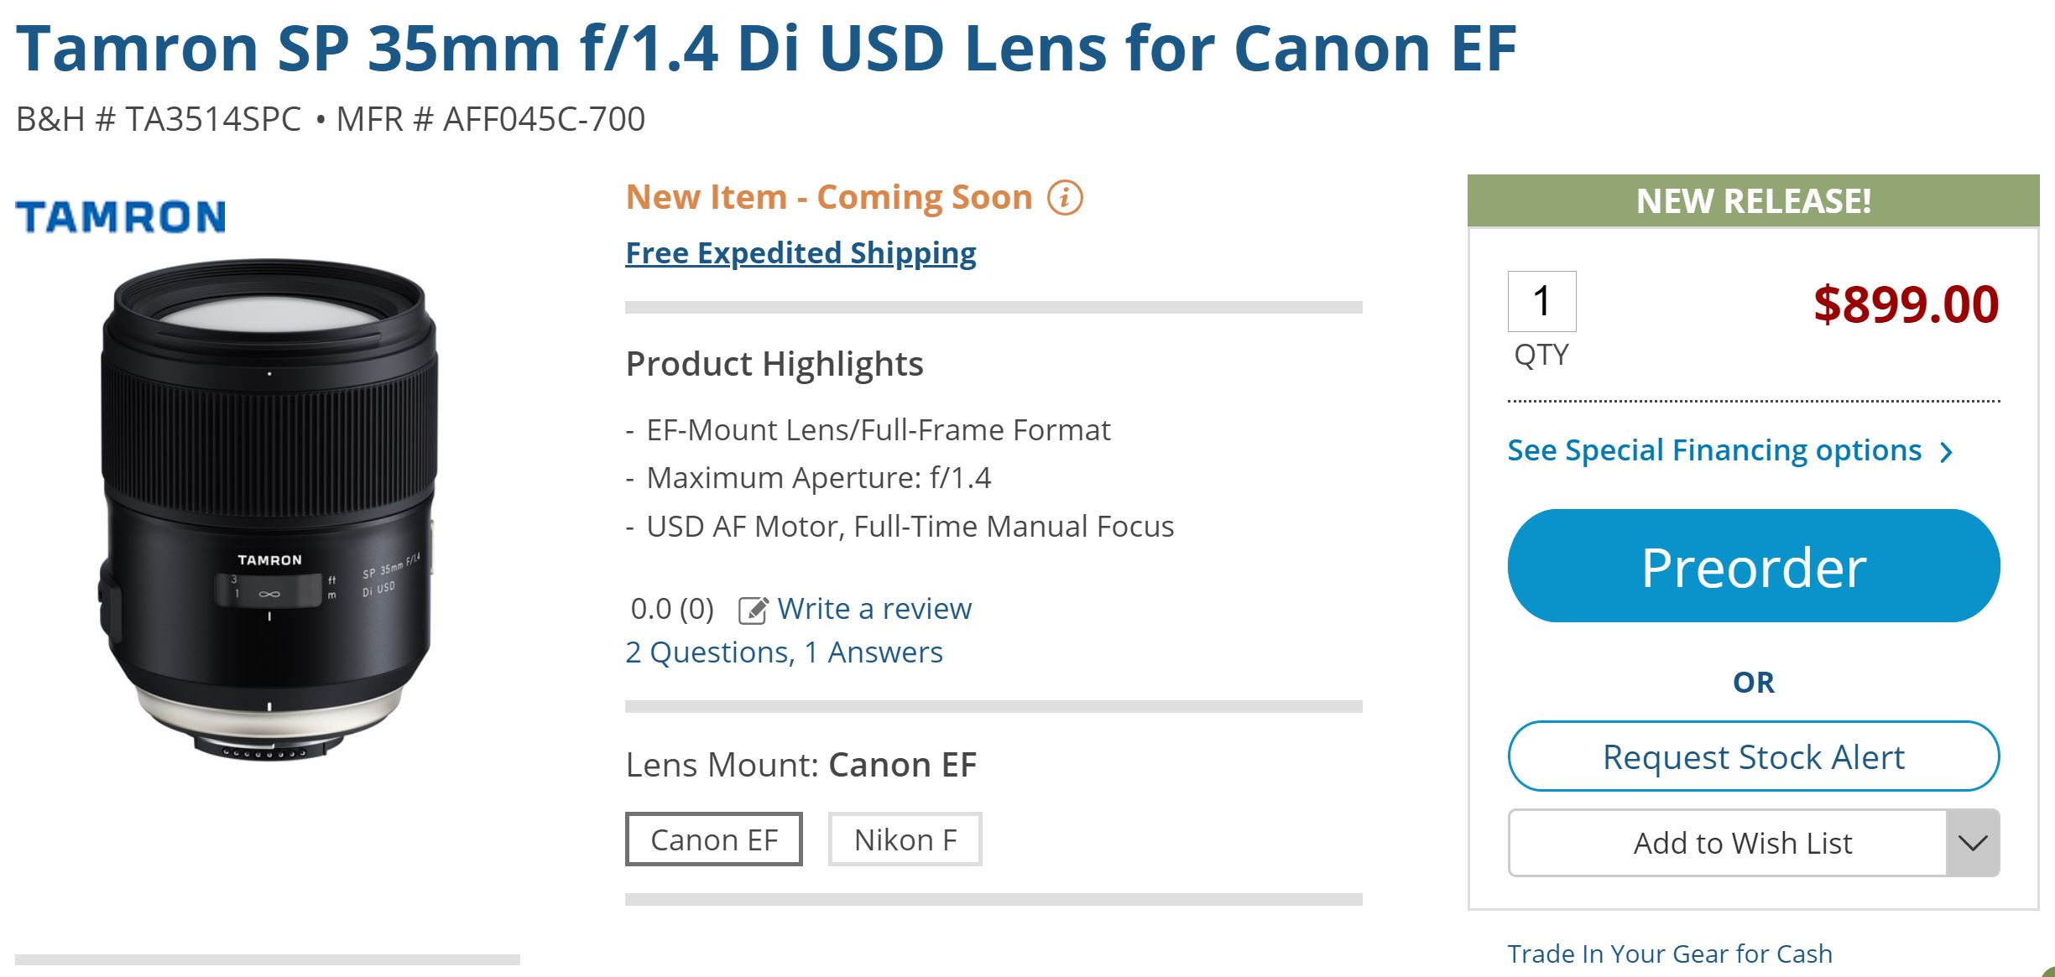This screenshot has width=2055, height=977.
Task: Click the arrow after Special Financing options
Action: tap(1947, 453)
